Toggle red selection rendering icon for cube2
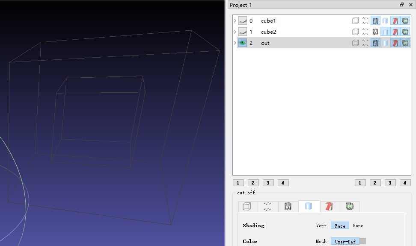 395,32
